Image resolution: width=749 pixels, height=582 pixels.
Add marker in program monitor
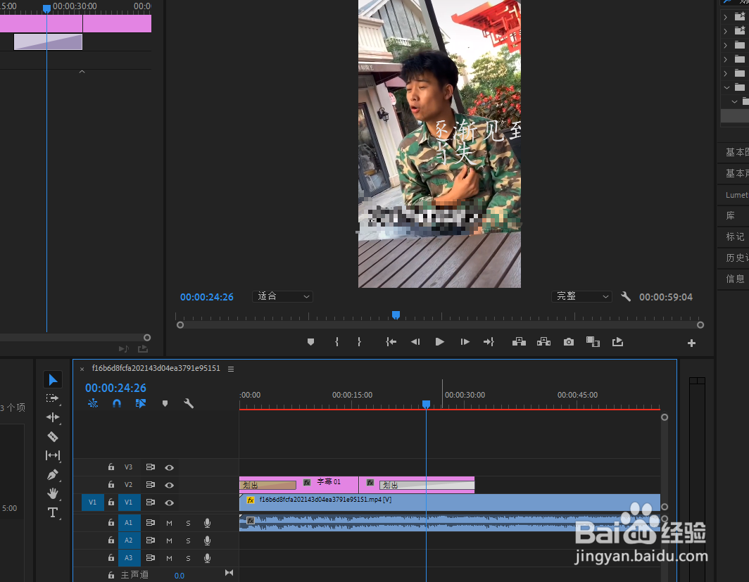point(310,342)
